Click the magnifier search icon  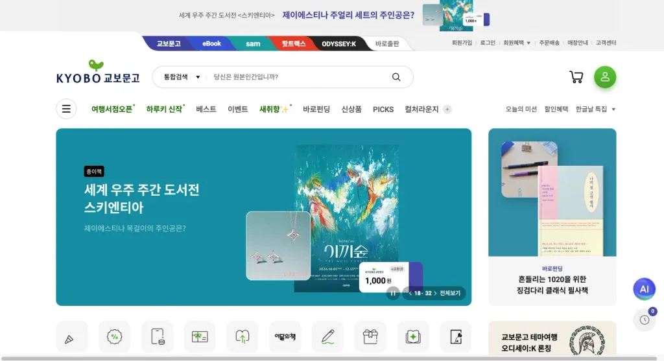(x=396, y=77)
